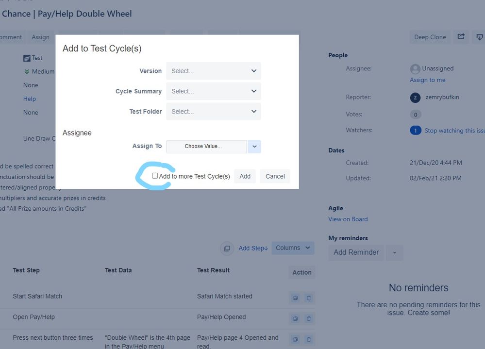
Task: Click the share issue icon
Action: click(x=461, y=36)
